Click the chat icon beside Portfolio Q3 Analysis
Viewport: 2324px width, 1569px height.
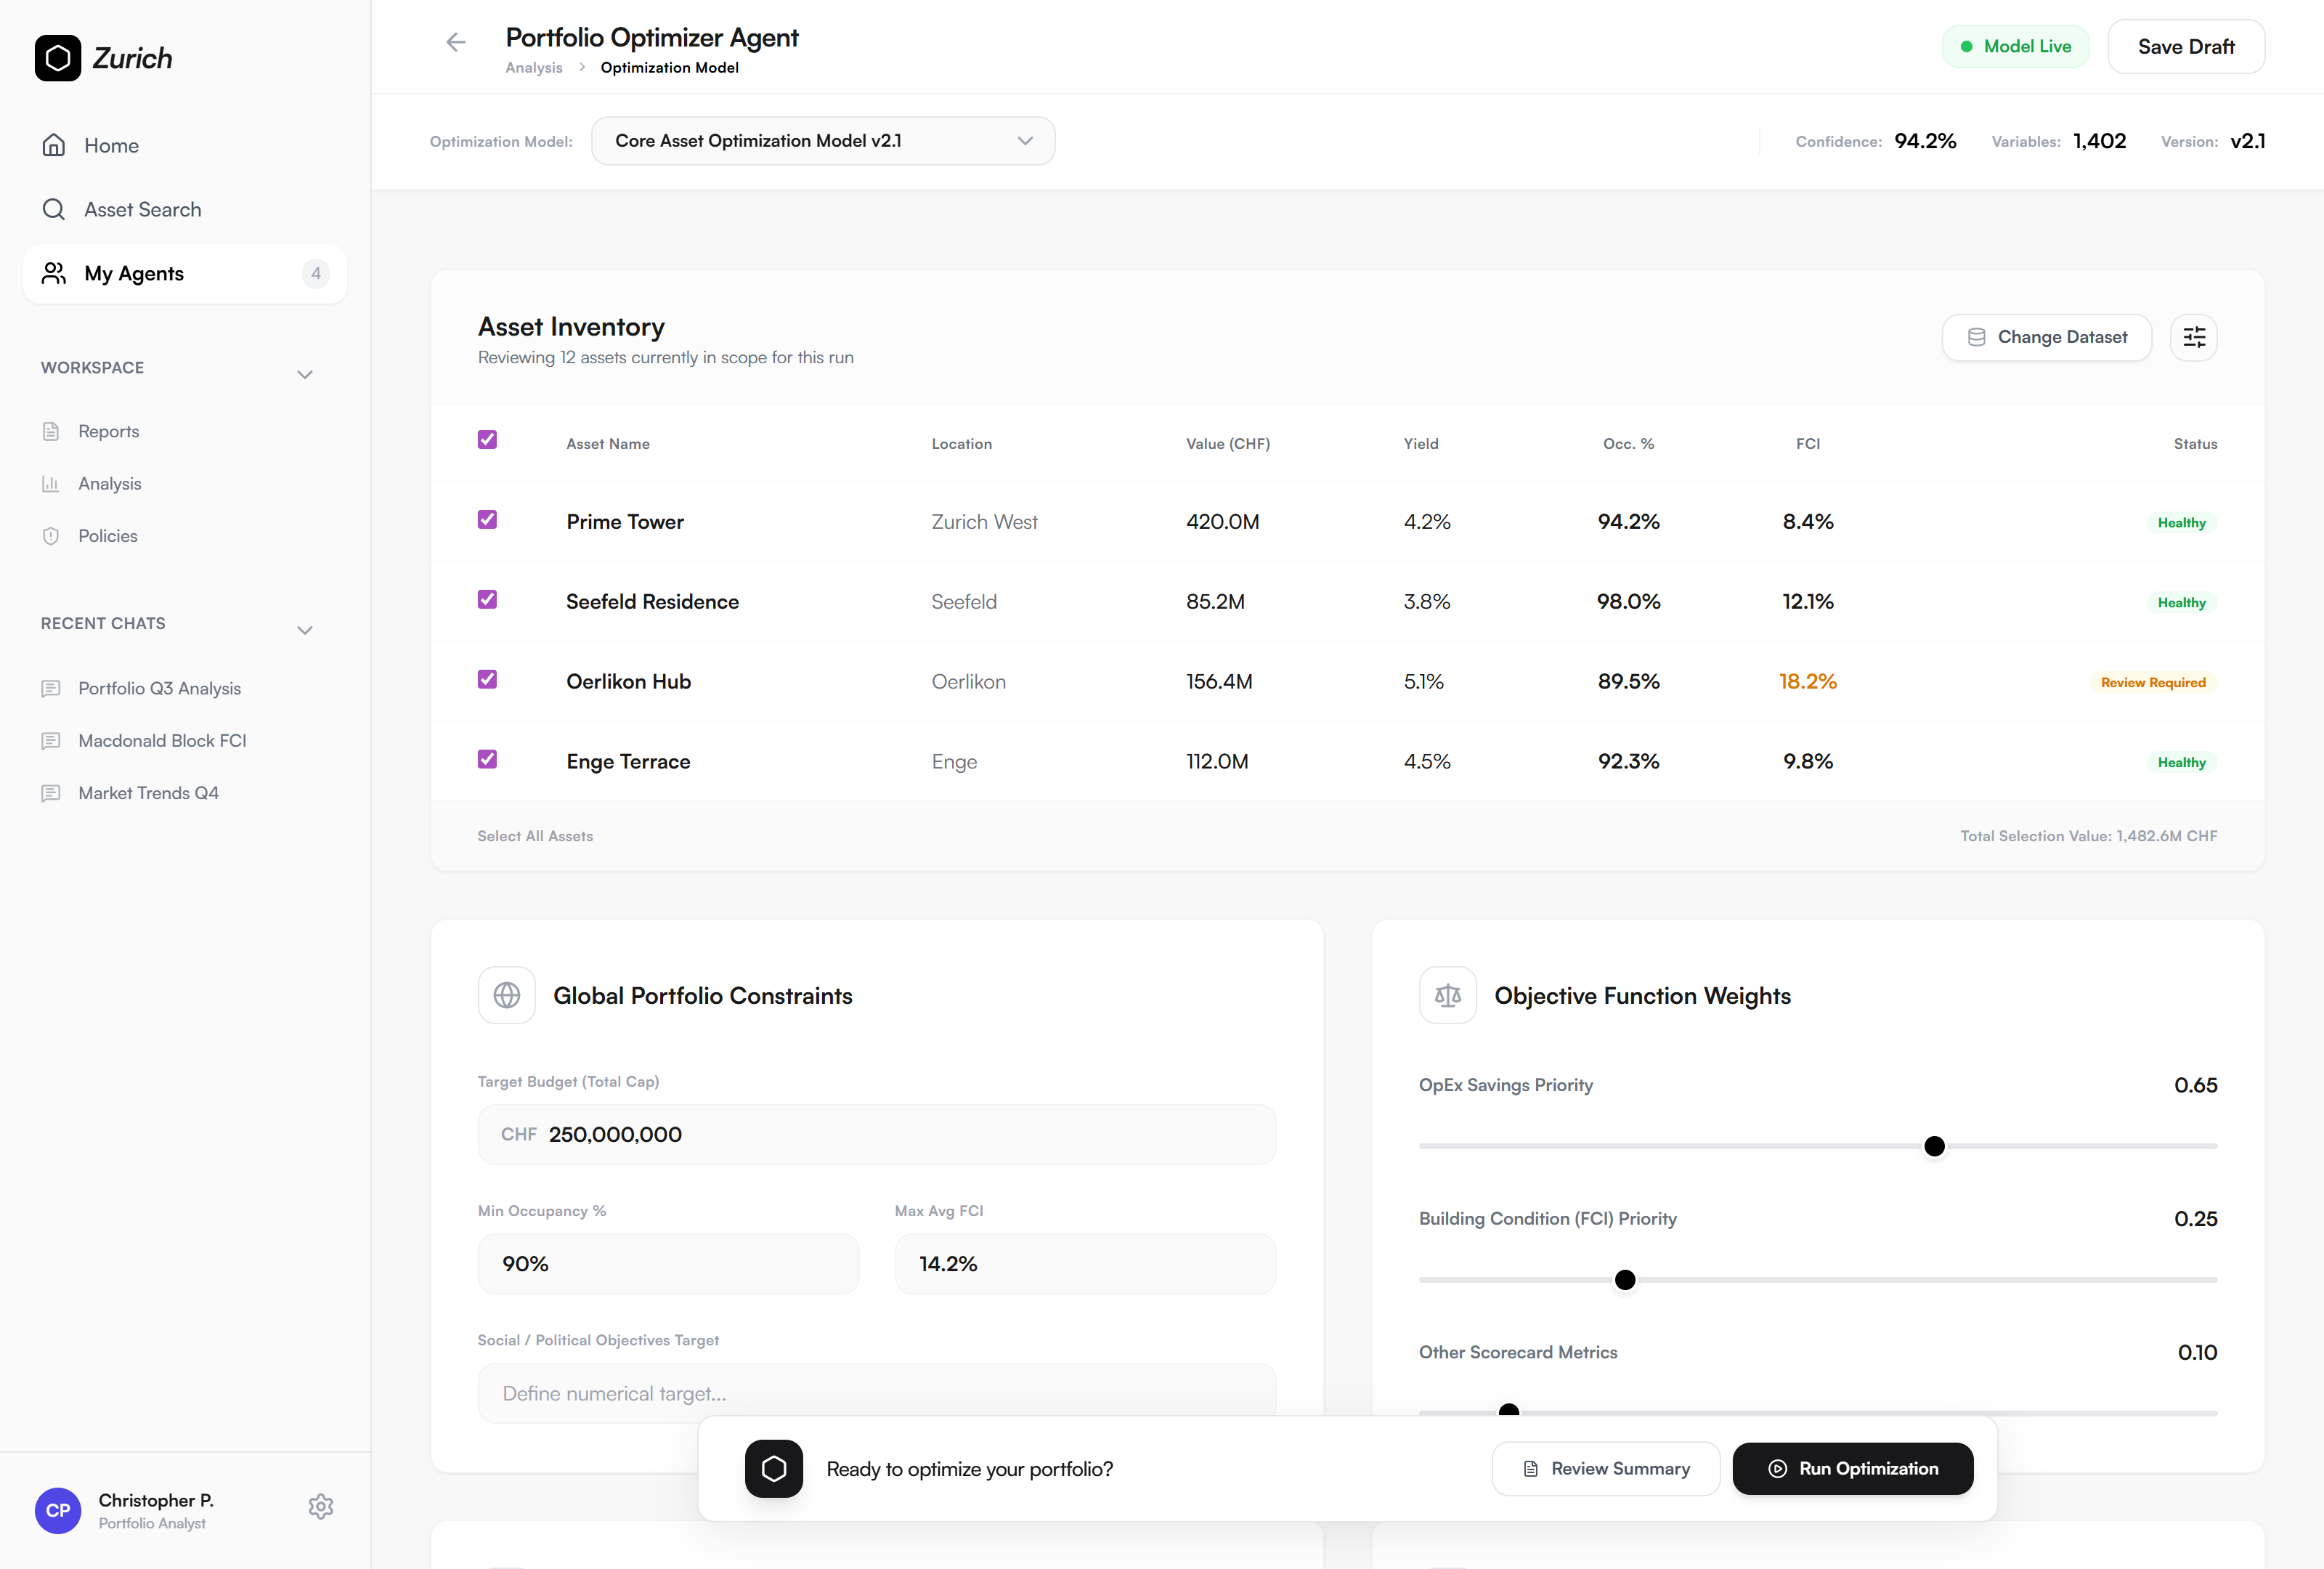(x=51, y=689)
